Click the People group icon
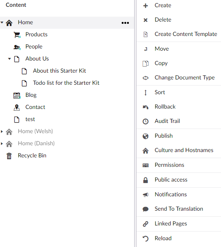This screenshot has width=221, height=247. (17, 47)
